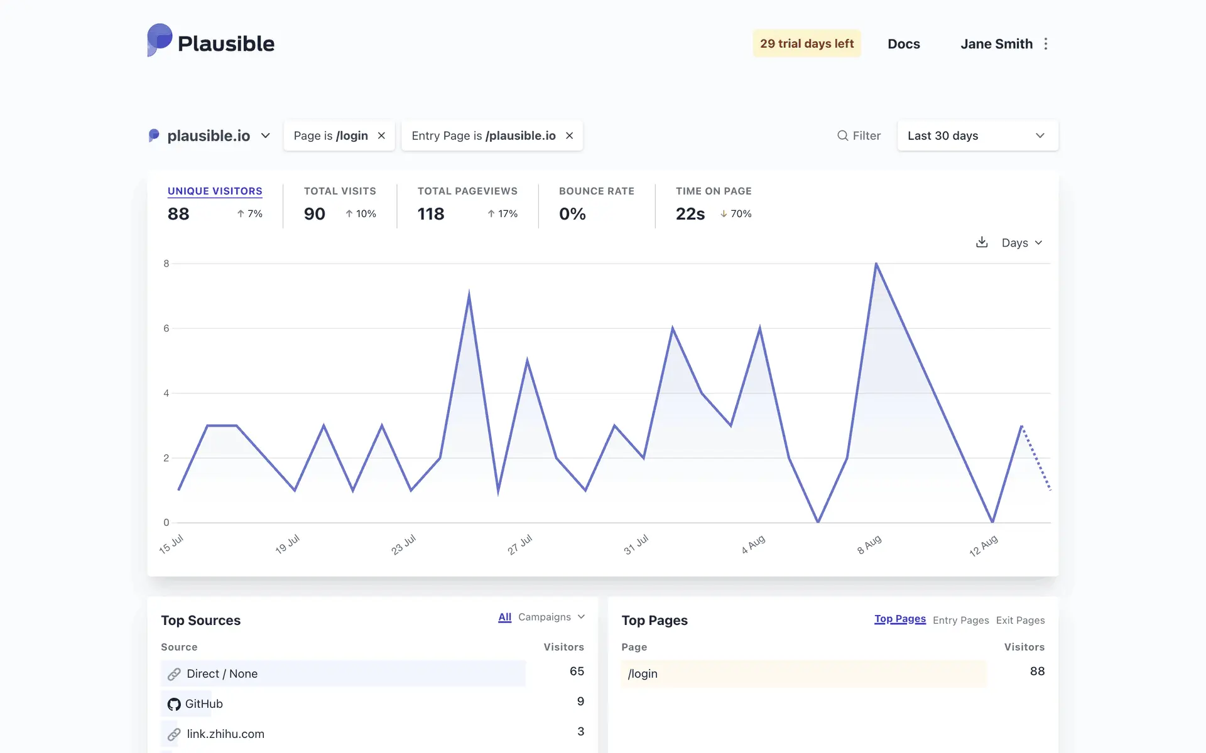The width and height of the screenshot is (1206, 753).
Task: Open the user menu three-dots icon
Action: click(1046, 44)
